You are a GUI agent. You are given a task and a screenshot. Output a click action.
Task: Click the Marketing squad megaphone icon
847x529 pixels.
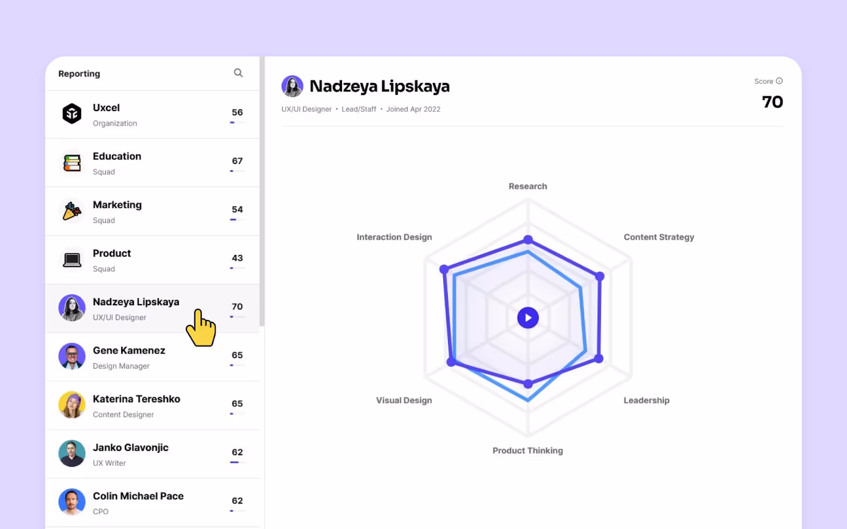pos(72,211)
